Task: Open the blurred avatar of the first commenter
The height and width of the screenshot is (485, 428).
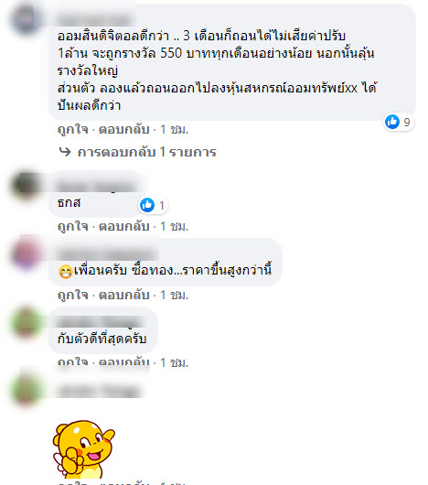Action: (x=27, y=19)
